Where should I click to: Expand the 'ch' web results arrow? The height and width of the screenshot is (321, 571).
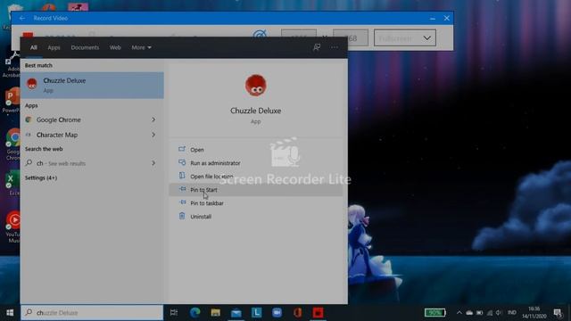tap(153, 163)
